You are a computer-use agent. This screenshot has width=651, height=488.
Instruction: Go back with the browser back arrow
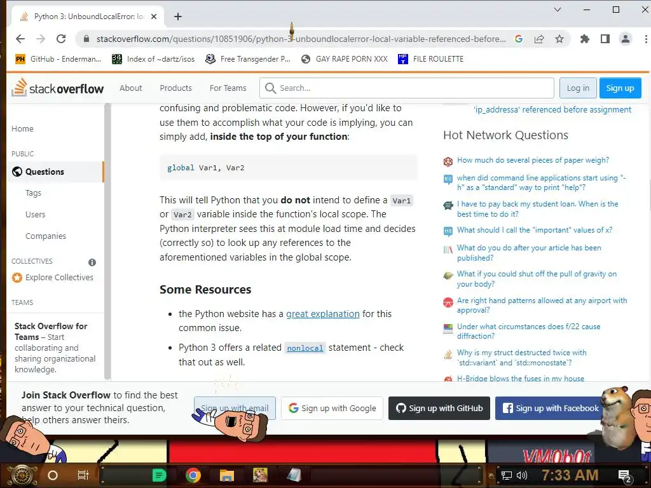point(20,39)
